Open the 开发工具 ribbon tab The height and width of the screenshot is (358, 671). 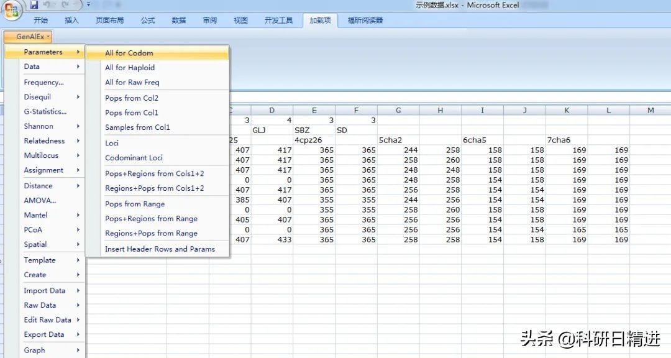(x=278, y=20)
